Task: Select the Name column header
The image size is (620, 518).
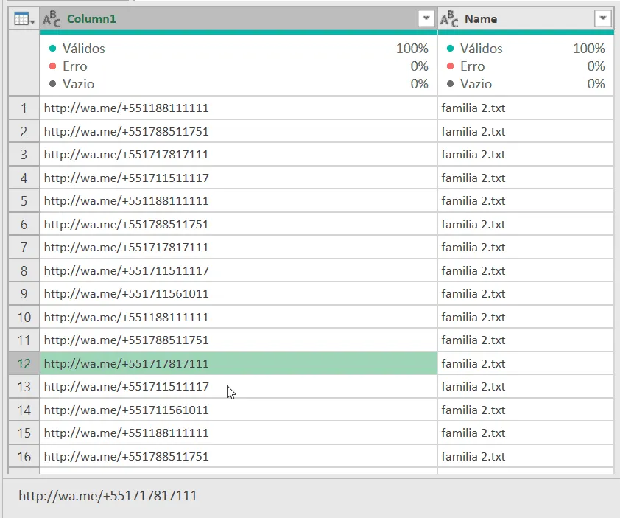Action: pyautogui.click(x=526, y=18)
